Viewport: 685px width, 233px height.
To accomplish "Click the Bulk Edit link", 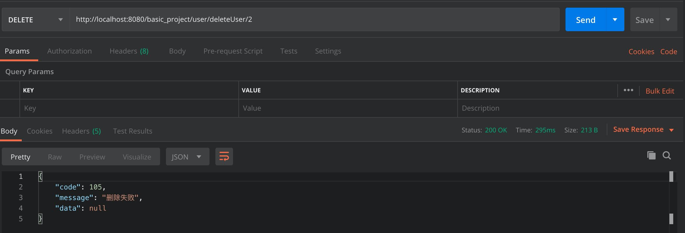I will [660, 91].
